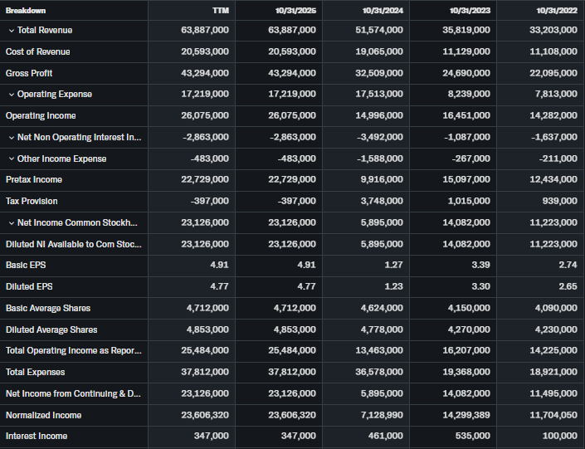
Task: Collapse the Net Income Common Stockholders chevron
Action: pos(11,223)
